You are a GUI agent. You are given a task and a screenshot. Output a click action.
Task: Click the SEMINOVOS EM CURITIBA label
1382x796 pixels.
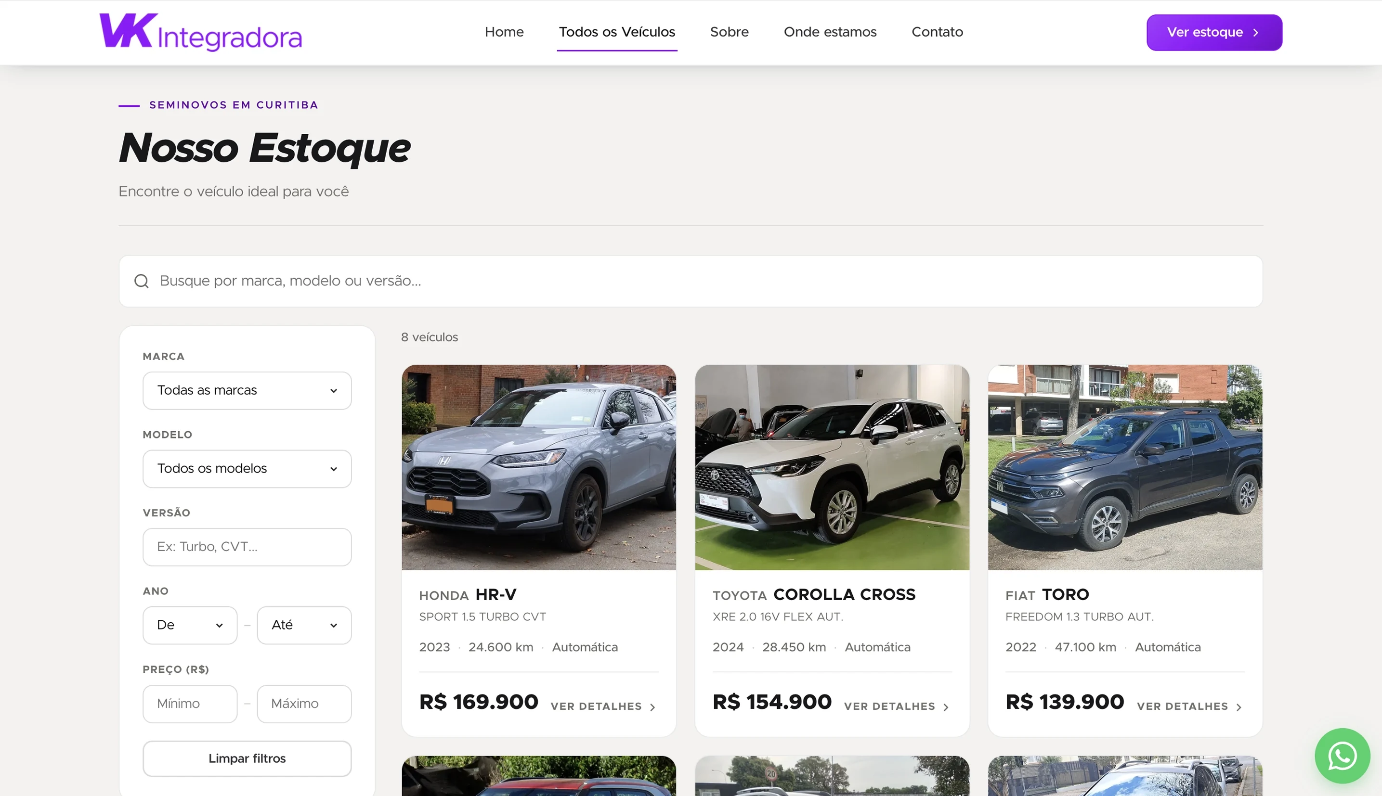point(234,105)
